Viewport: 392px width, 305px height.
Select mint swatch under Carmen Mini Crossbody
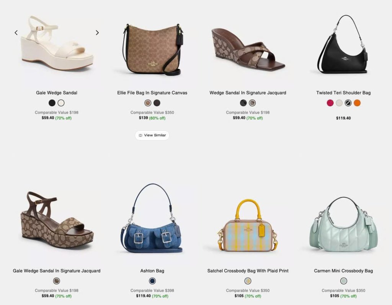pyautogui.click(x=344, y=281)
